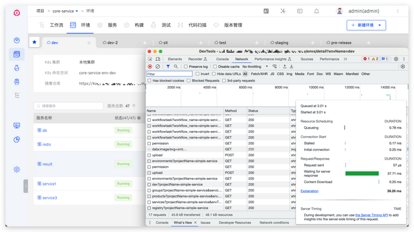The image size is (414, 232).
Task: Open the documentation book icon in the header
Action: [x=300, y=11]
